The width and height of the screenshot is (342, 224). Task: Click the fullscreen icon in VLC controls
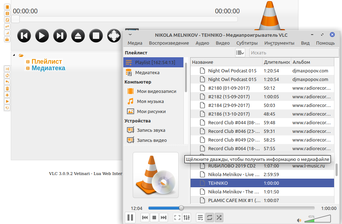tap(177, 217)
